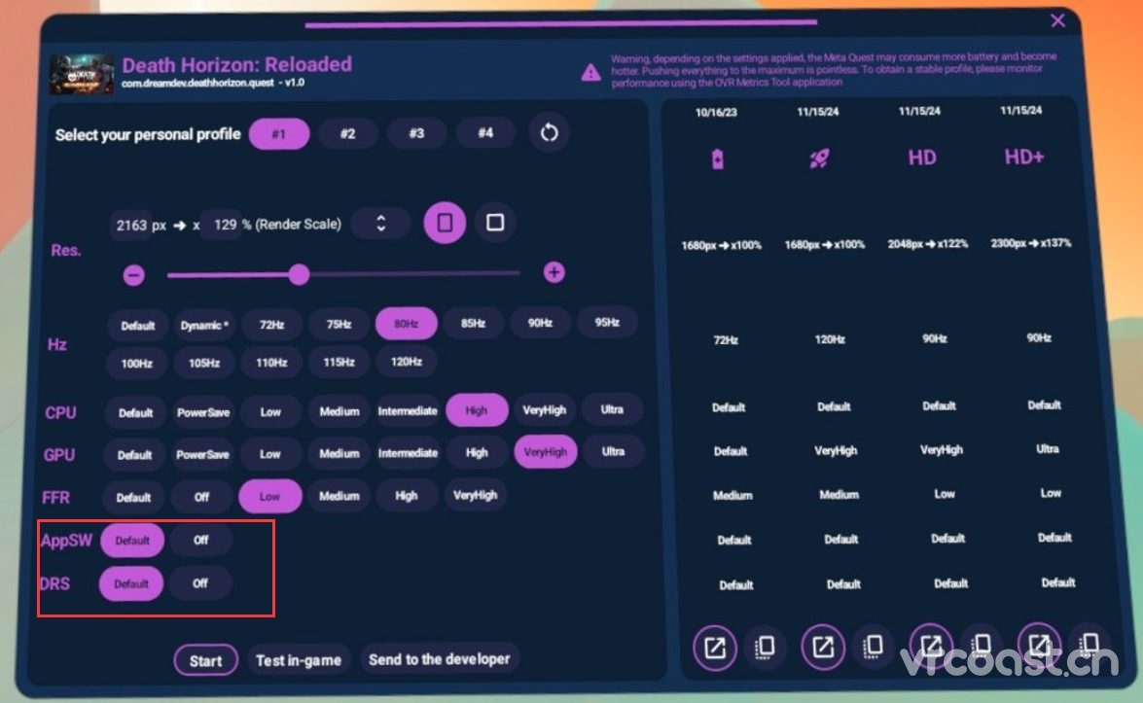Set refresh rate to 85Hz
The width and height of the screenshot is (1143, 703).
coord(473,323)
